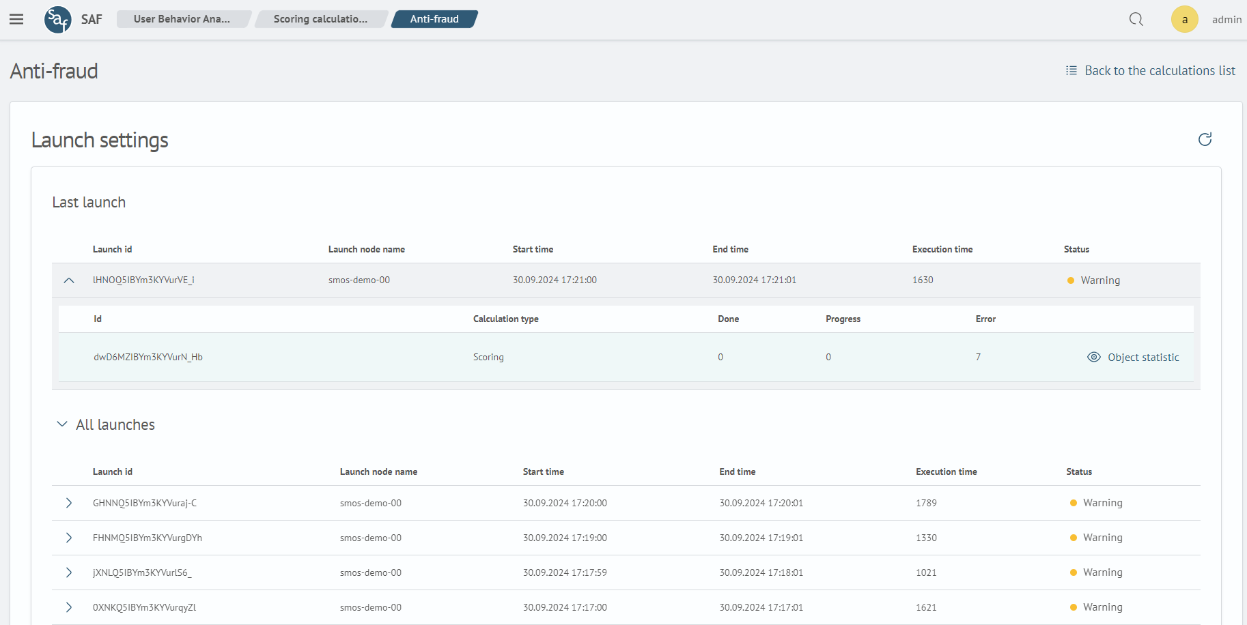The width and height of the screenshot is (1247, 625).
Task: Click calculation id dwD6MZIBYm3KYVurN_Hb
Action: point(148,357)
